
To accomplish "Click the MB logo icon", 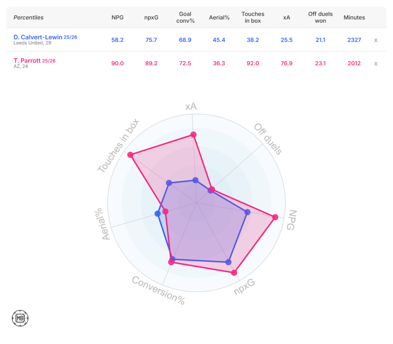I will click(x=20, y=318).
